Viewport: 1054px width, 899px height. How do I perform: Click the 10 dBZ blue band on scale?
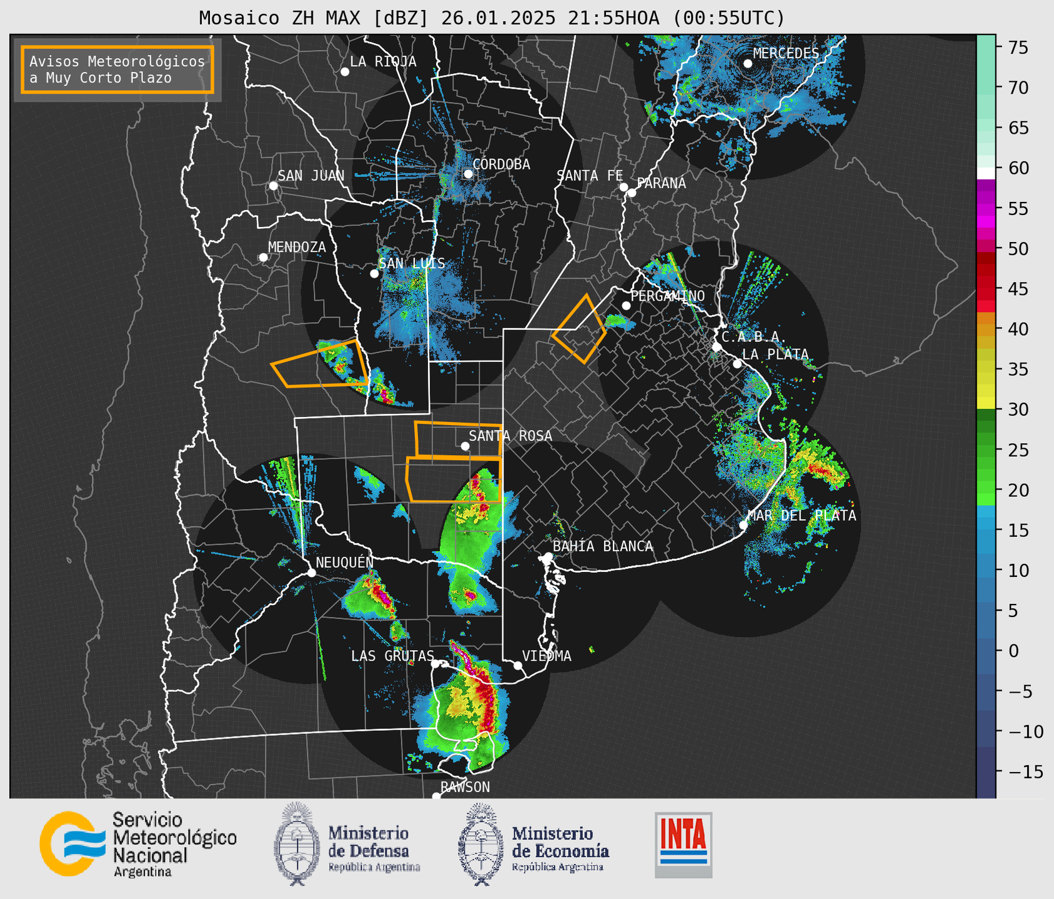[x=985, y=571]
